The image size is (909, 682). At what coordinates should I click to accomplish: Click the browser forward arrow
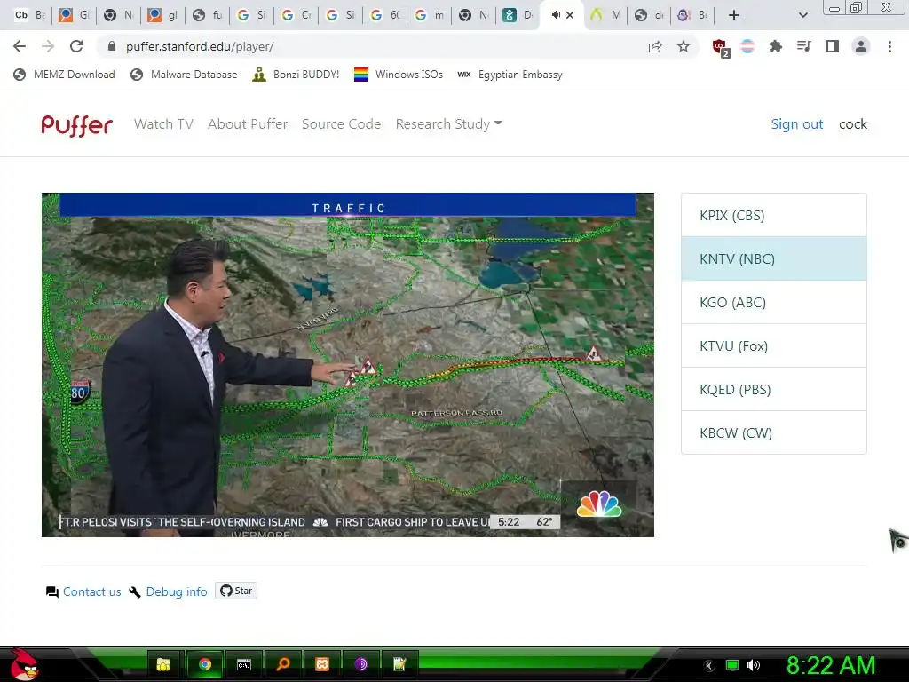[48, 46]
